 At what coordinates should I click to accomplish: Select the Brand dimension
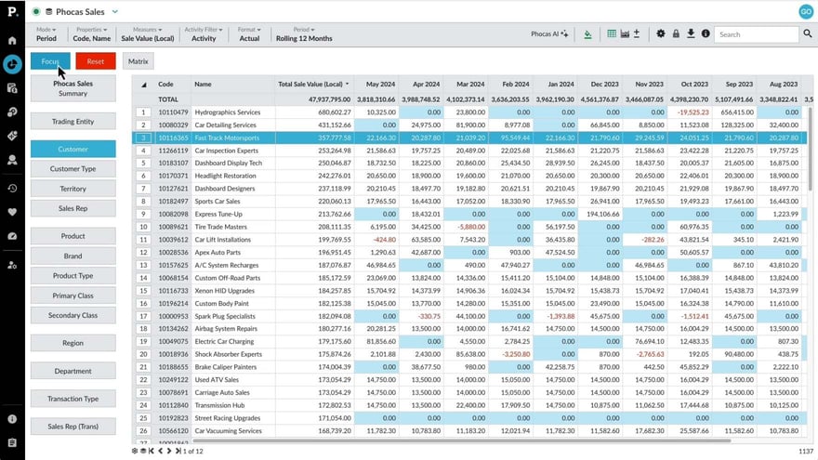click(73, 256)
